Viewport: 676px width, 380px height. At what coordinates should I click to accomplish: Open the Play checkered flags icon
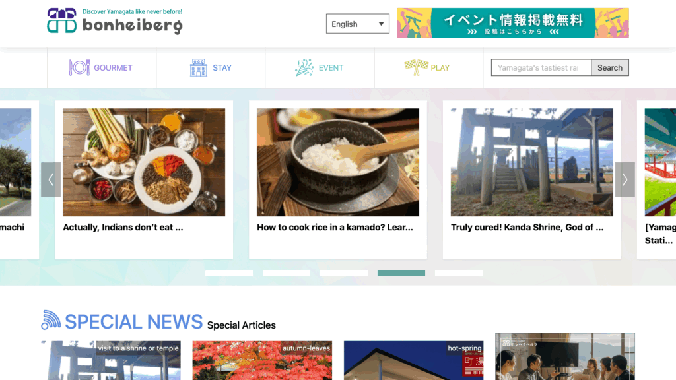416,67
